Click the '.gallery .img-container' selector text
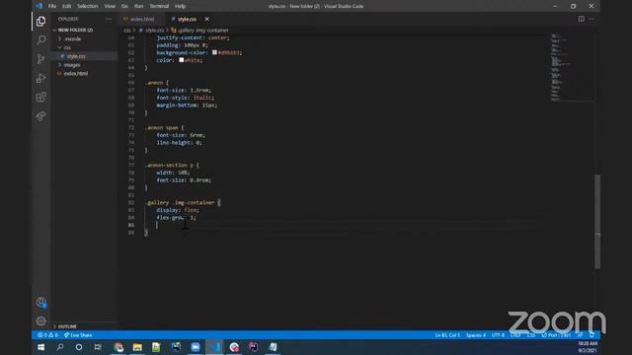 pos(180,202)
